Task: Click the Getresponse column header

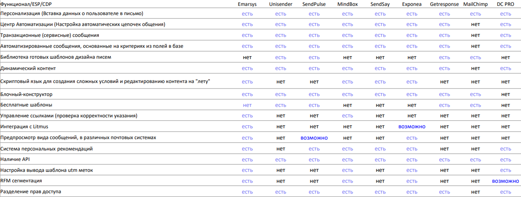Action: tap(444, 5)
